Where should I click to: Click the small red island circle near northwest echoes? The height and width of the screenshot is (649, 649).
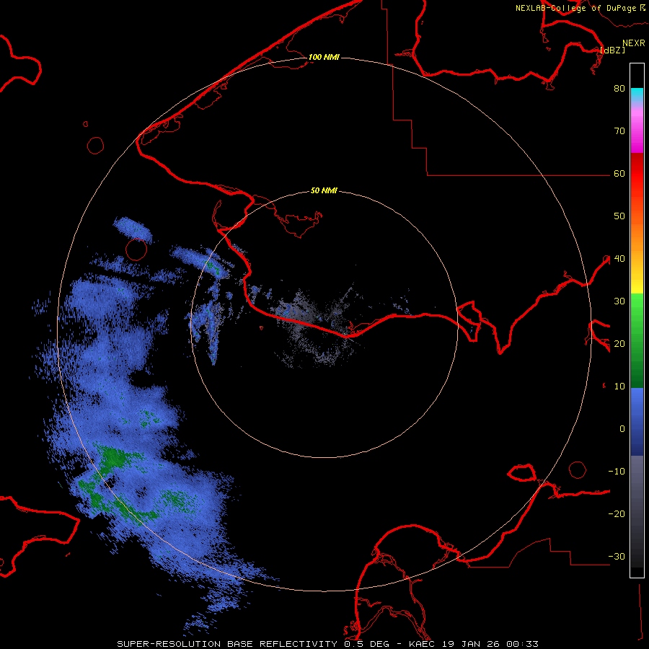pyautogui.click(x=136, y=250)
